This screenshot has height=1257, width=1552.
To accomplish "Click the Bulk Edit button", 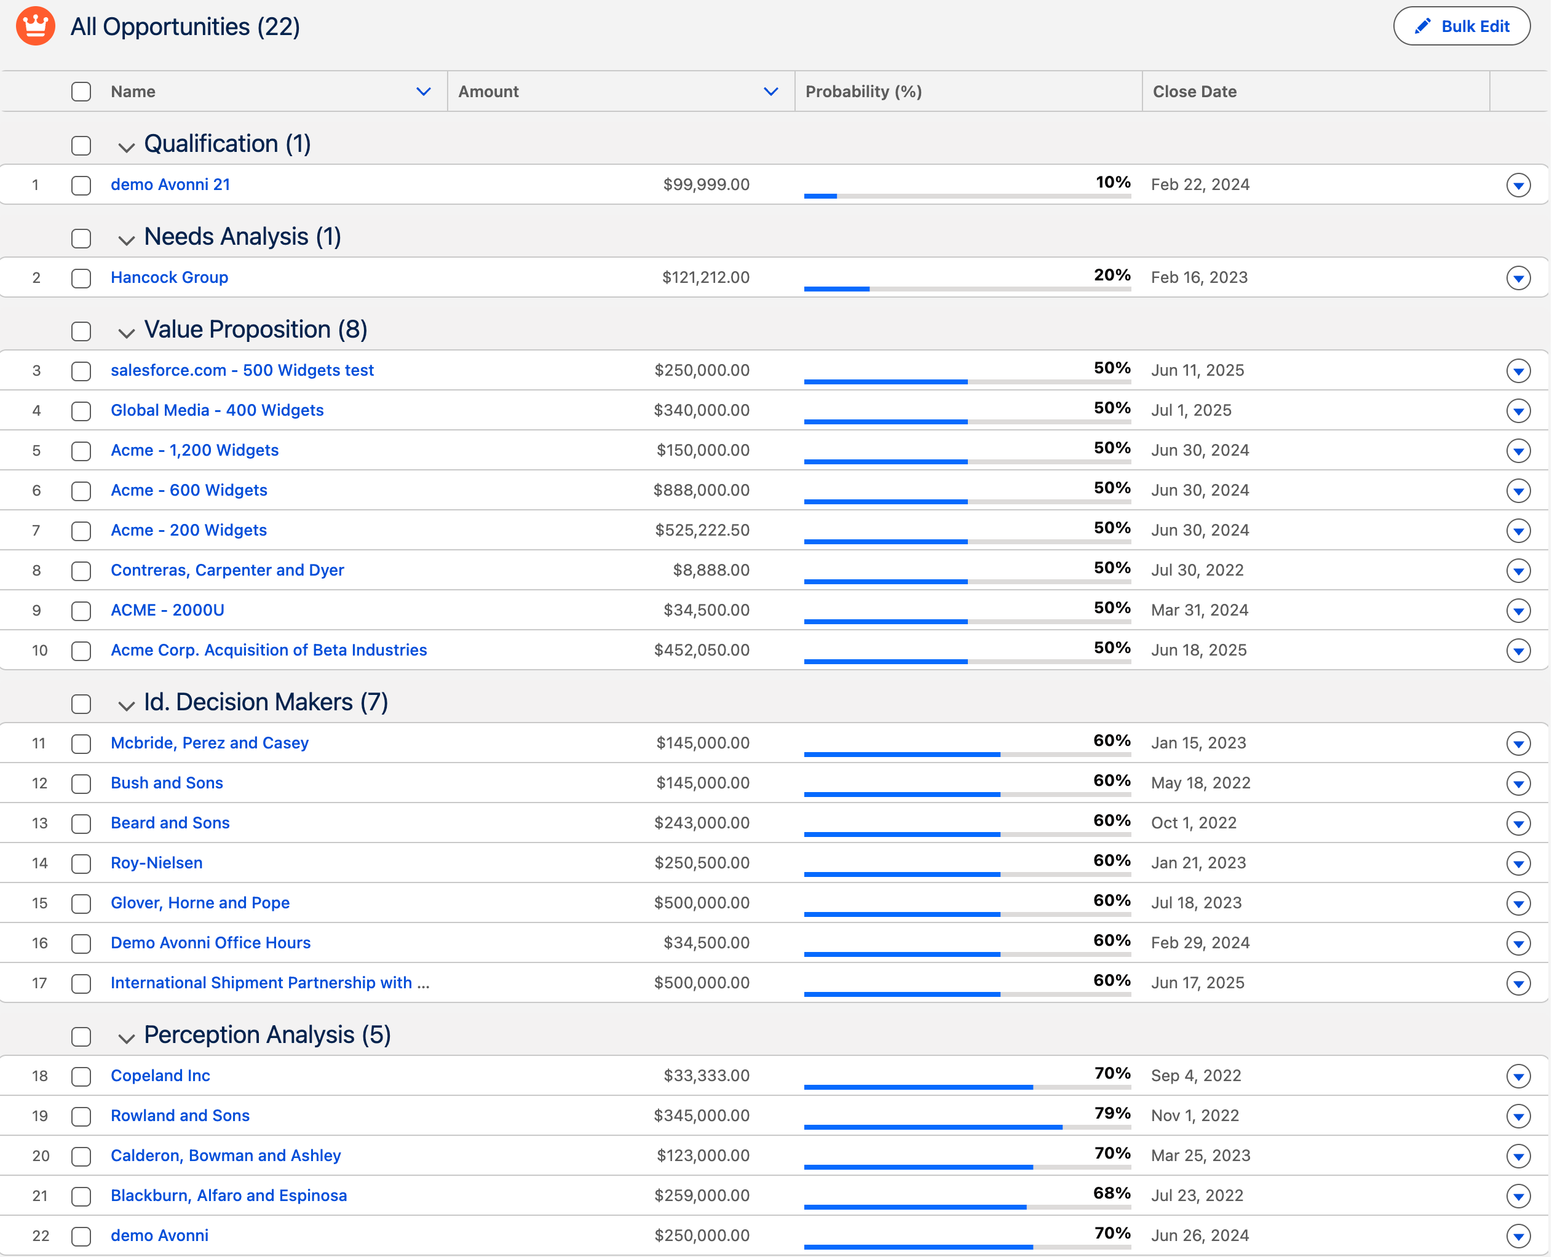I will pyautogui.click(x=1462, y=27).
